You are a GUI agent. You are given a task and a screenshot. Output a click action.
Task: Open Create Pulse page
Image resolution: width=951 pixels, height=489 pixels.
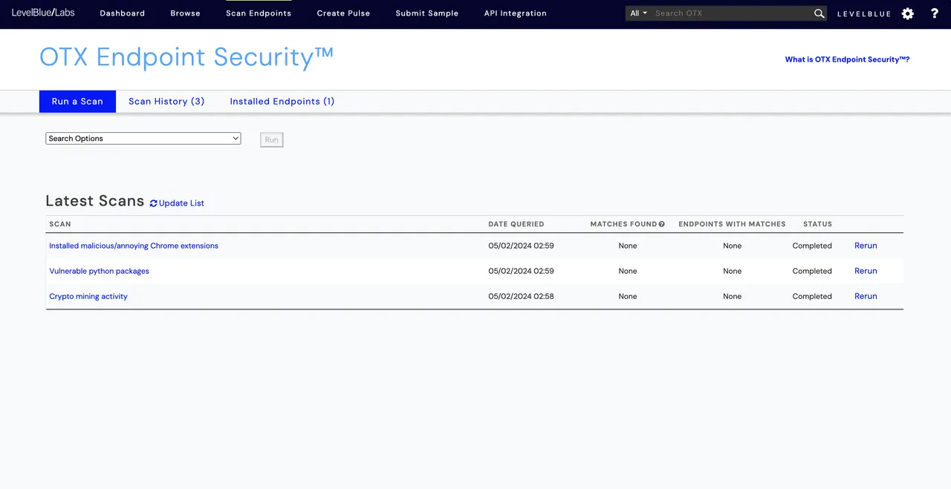point(343,13)
